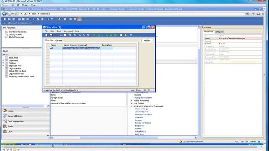Click Home module icon in navigation pane
269x151 pixels.
pos(5,111)
